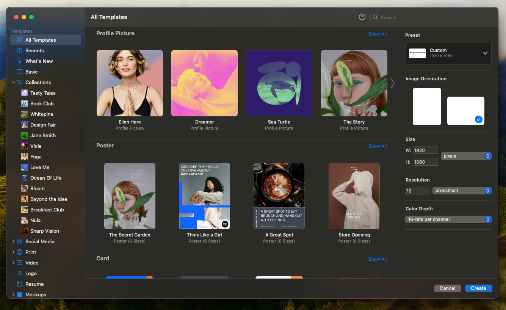Click the width input field
This screenshot has width=506, height=310.
point(425,150)
